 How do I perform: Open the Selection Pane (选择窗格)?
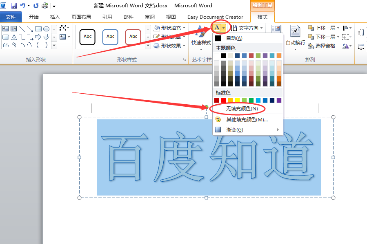click(x=321, y=46)
